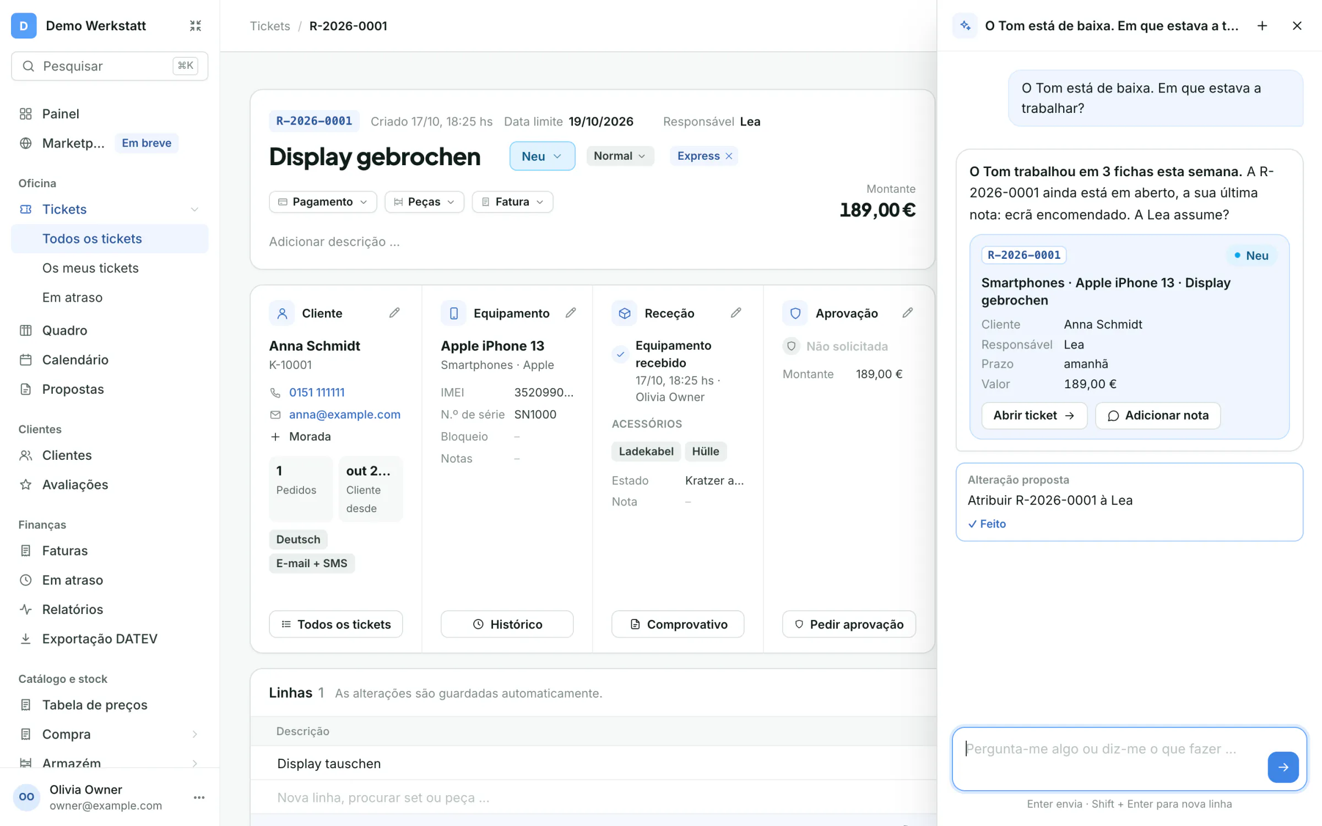Remove the Express tag with its x icon
The height and width of the screenshot is (826, 1322).
coord(729,156)
